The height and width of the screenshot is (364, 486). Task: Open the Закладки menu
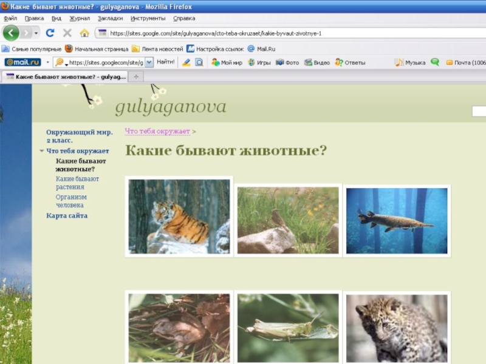click(110, 18)
